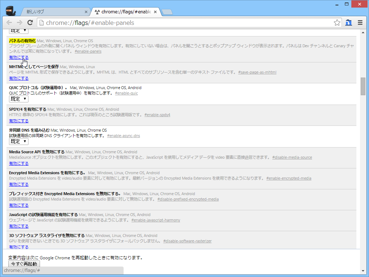Open the QUIC プロトコル dropdown
The width and height of the screenshot is (369, 277).
click(x=18, y=98)
